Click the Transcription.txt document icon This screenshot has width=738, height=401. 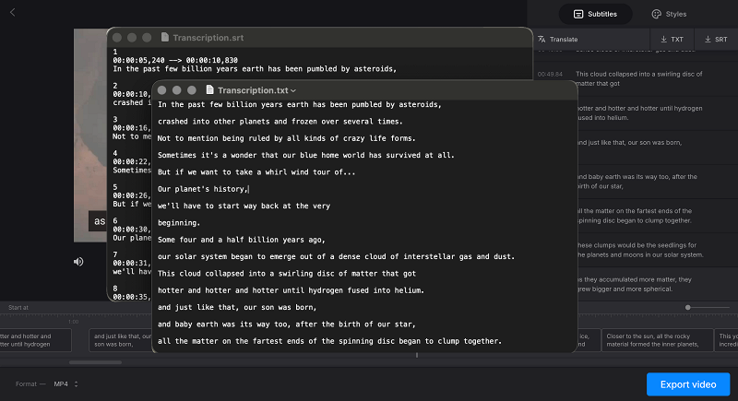point(210,89)
